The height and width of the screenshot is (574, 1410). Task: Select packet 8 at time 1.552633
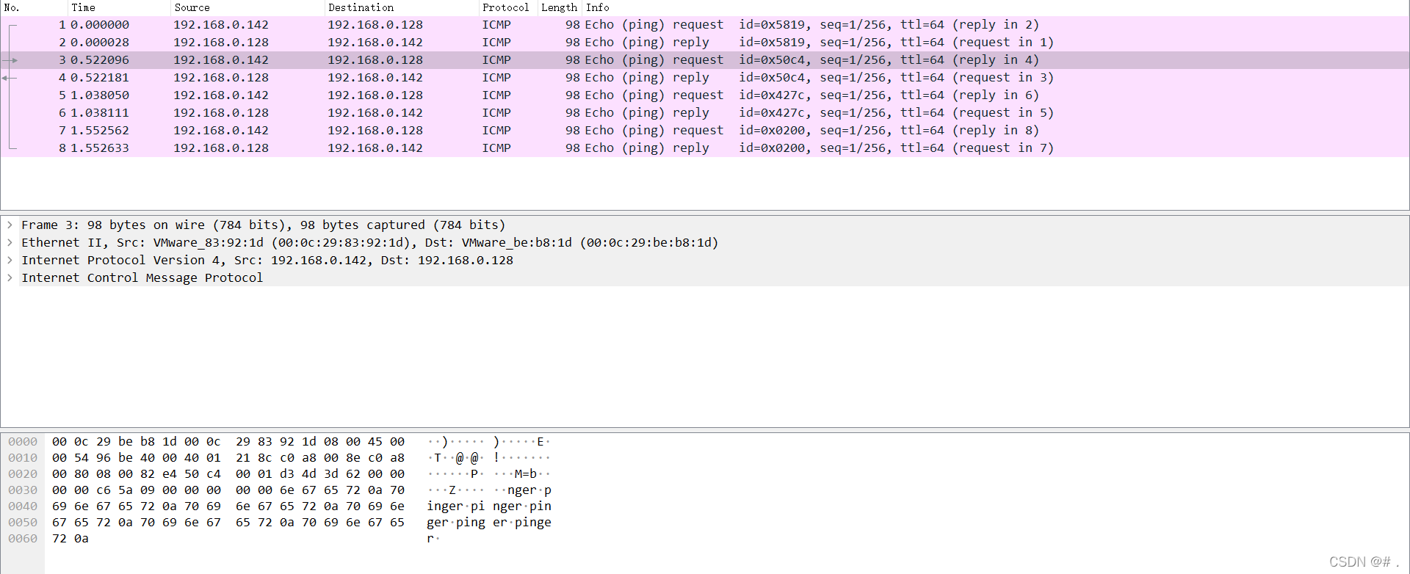click(705, 148)
